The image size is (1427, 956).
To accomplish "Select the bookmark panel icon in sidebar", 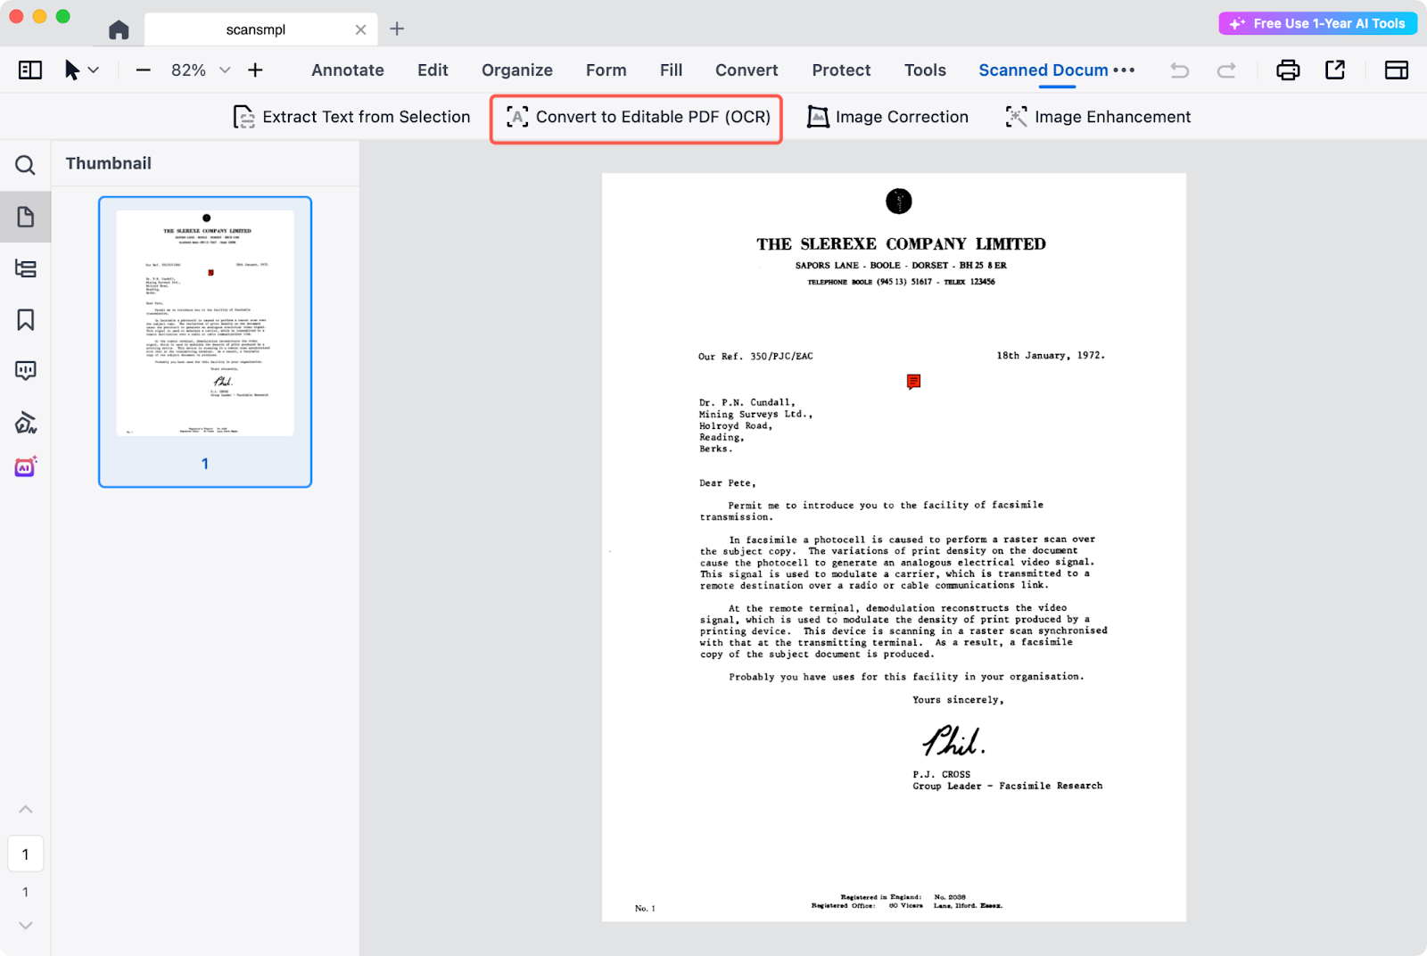I will pyautogui.click(x=25, y=320).
